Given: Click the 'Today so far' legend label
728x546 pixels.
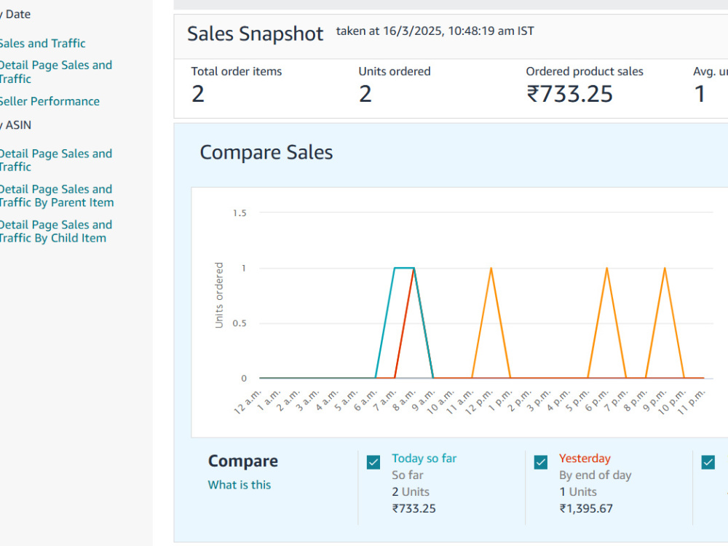Looking at the screenshot, I should pyautogui.click(x=424, y=459).
